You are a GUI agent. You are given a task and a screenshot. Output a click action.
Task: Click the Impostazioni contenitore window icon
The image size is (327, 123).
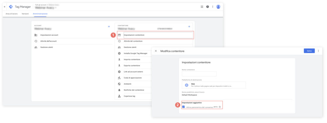119,35
